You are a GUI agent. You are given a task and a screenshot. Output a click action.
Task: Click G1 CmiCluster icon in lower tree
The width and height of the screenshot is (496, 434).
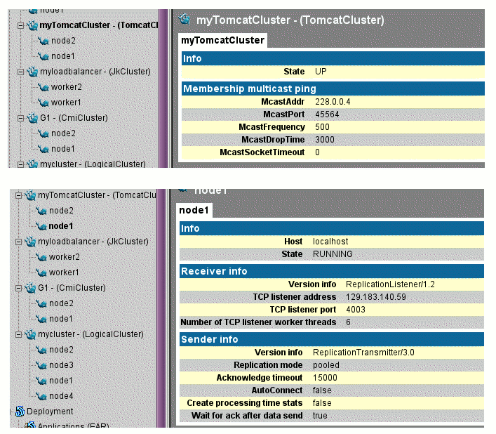pos(30,288)
